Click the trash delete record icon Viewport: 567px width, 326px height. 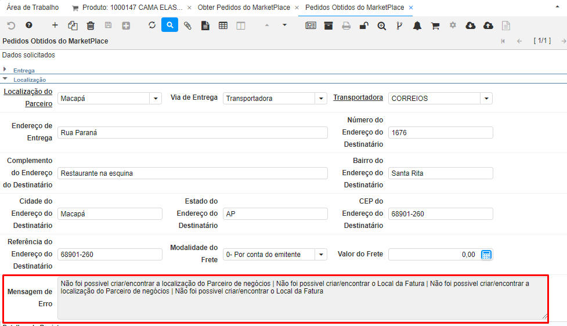pos(91,26)
